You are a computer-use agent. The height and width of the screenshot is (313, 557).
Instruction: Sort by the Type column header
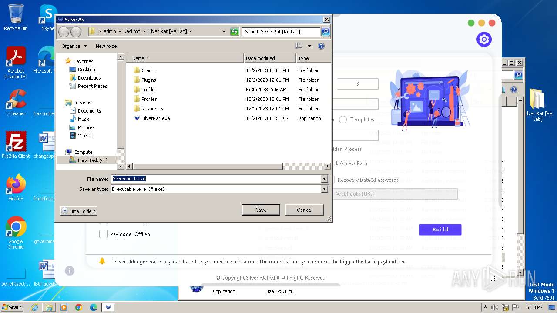pos(313,58)
